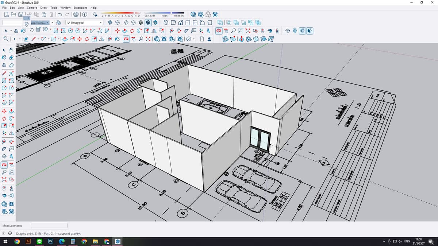Viewport: 438px width, 246px height.
Task: Select the Sandbox From Contours tool
Action: click(x=225, y=39)
